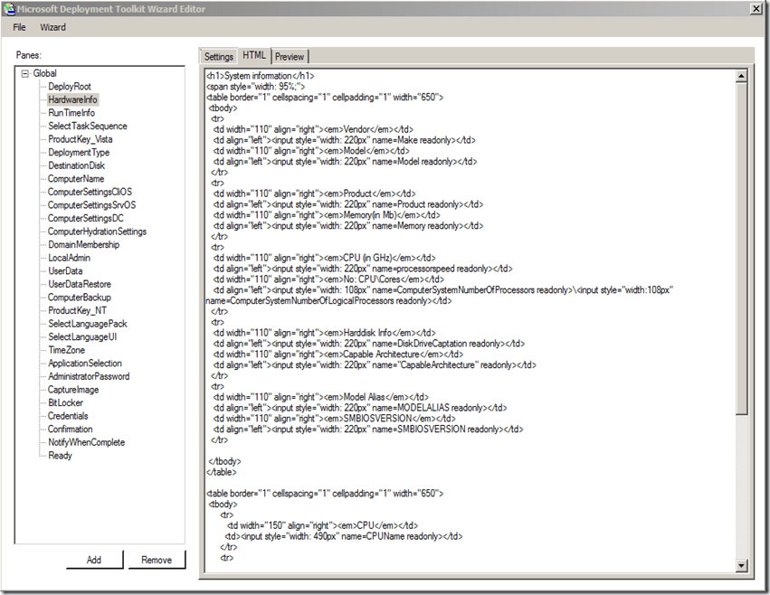This screenshot has height=595, width=770.
Task: Click the Remove button
Action: 157,560
